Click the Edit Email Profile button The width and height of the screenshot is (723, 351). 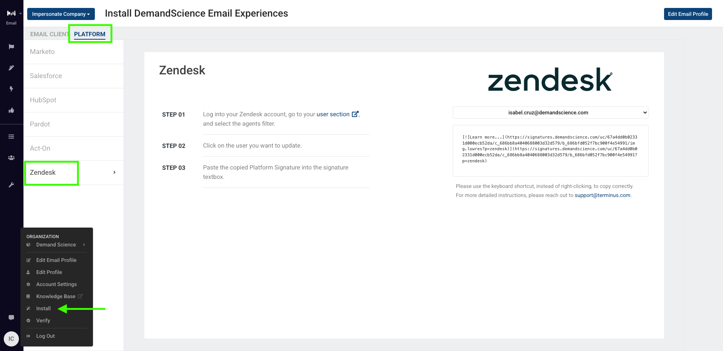[688, 14]
